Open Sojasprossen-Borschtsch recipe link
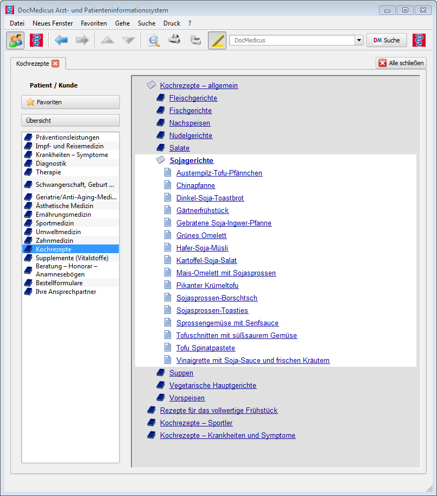Viewport: 437px width, 496px height. coord(217,298)
